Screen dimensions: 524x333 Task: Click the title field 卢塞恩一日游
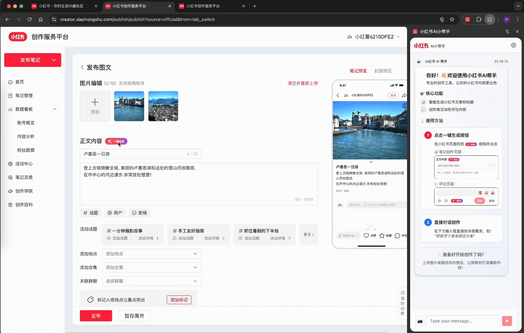pyautogui.click(x=140, y=154)
